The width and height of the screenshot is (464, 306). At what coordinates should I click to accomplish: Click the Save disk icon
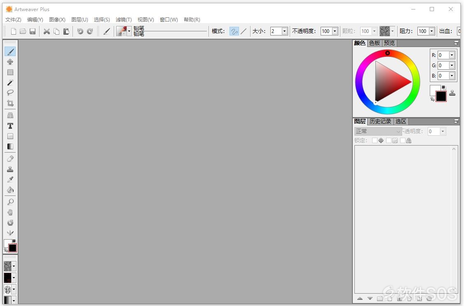tap(33, 31)
